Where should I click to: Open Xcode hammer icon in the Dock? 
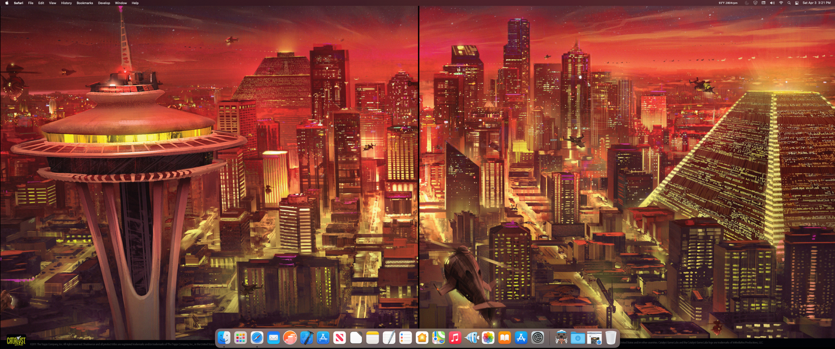pyautogui.click(x=306, y=338)
